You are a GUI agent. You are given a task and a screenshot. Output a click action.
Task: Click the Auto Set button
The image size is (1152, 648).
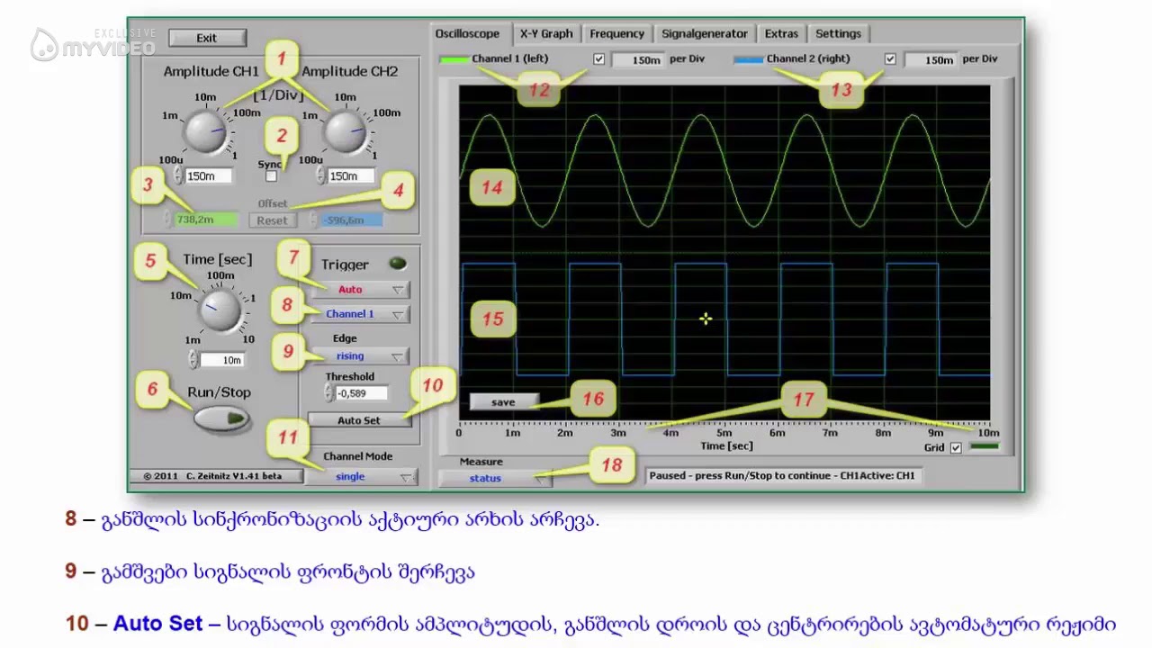tap(359, 420)
